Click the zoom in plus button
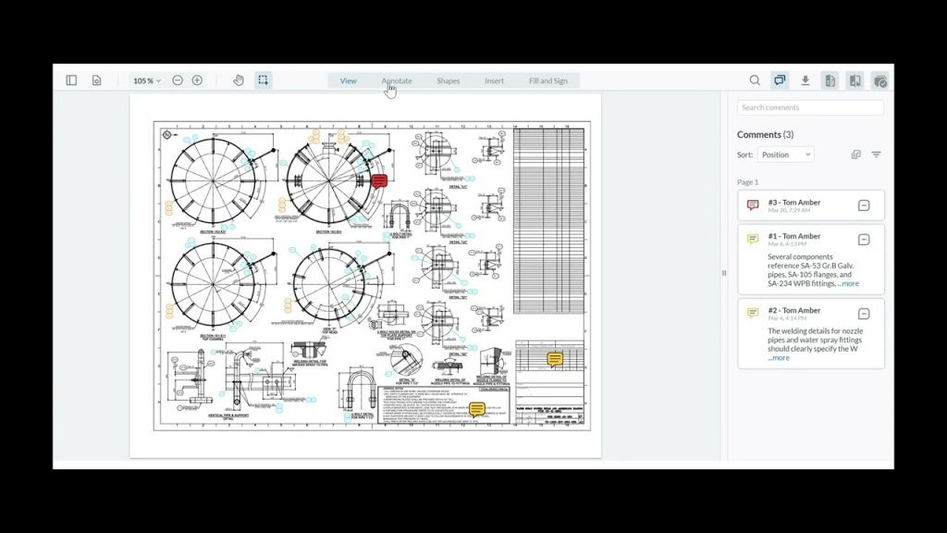The width and height of the screenshot is (947, 533). coord(197,81)
